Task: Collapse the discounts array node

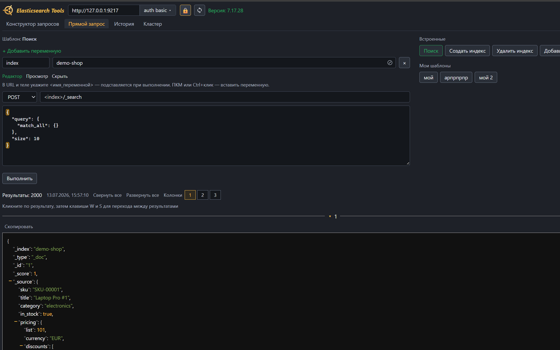Action: (x=21, y=346)
